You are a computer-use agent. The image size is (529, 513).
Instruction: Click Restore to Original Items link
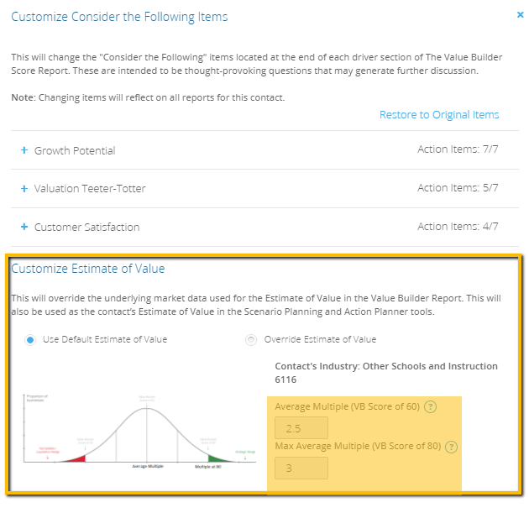[x=439, y=115]
